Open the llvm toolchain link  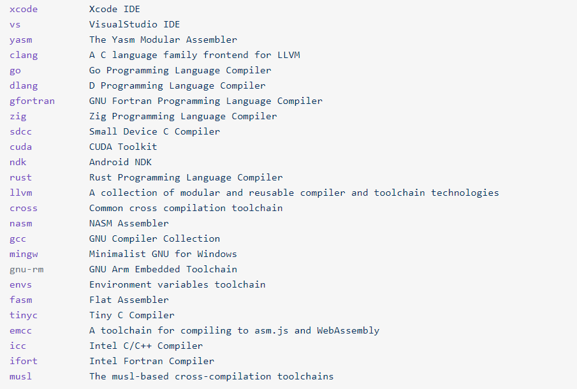click(x=21, y=193)
